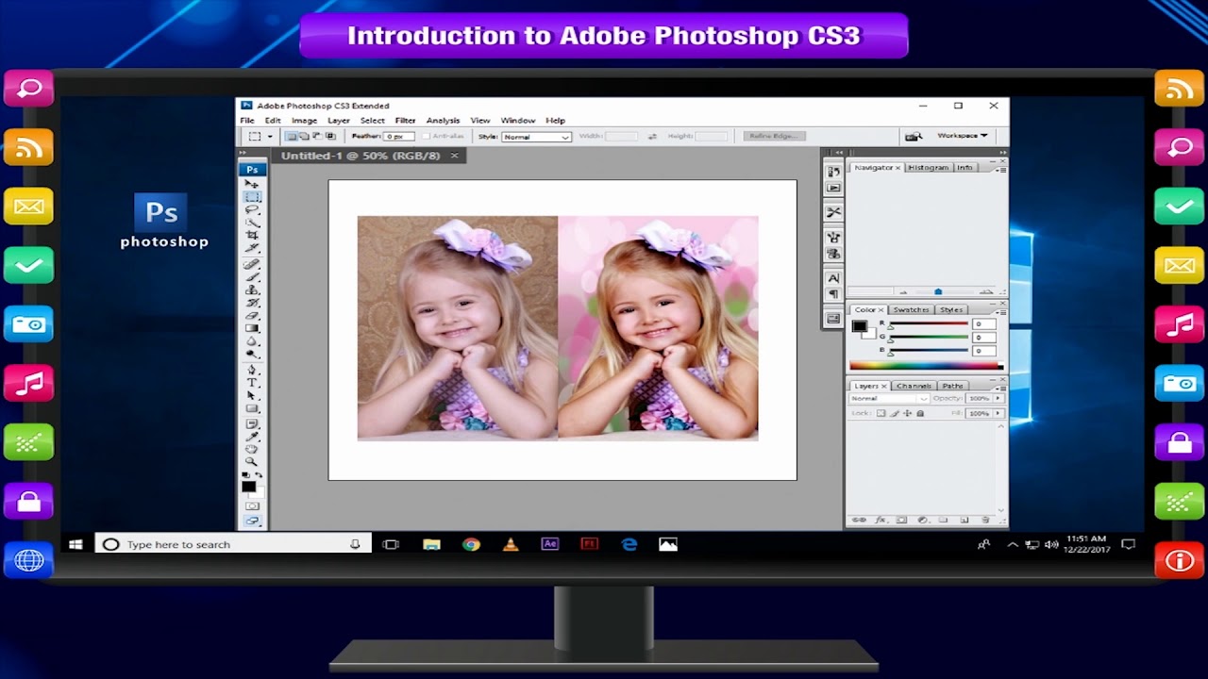Select the Eraser tool
The height and width of the screenshot is (679, 1208).
(x=252, y=316)
